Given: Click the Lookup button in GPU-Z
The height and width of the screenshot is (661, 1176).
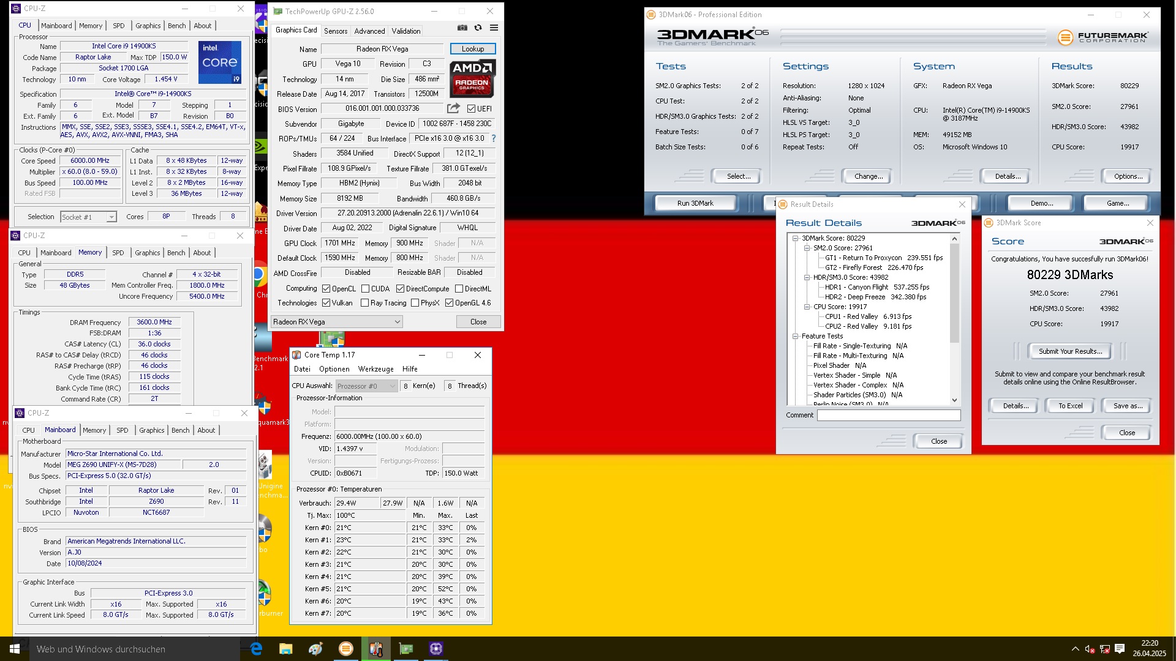Looking at the screenshot, I should pos(472,49).
